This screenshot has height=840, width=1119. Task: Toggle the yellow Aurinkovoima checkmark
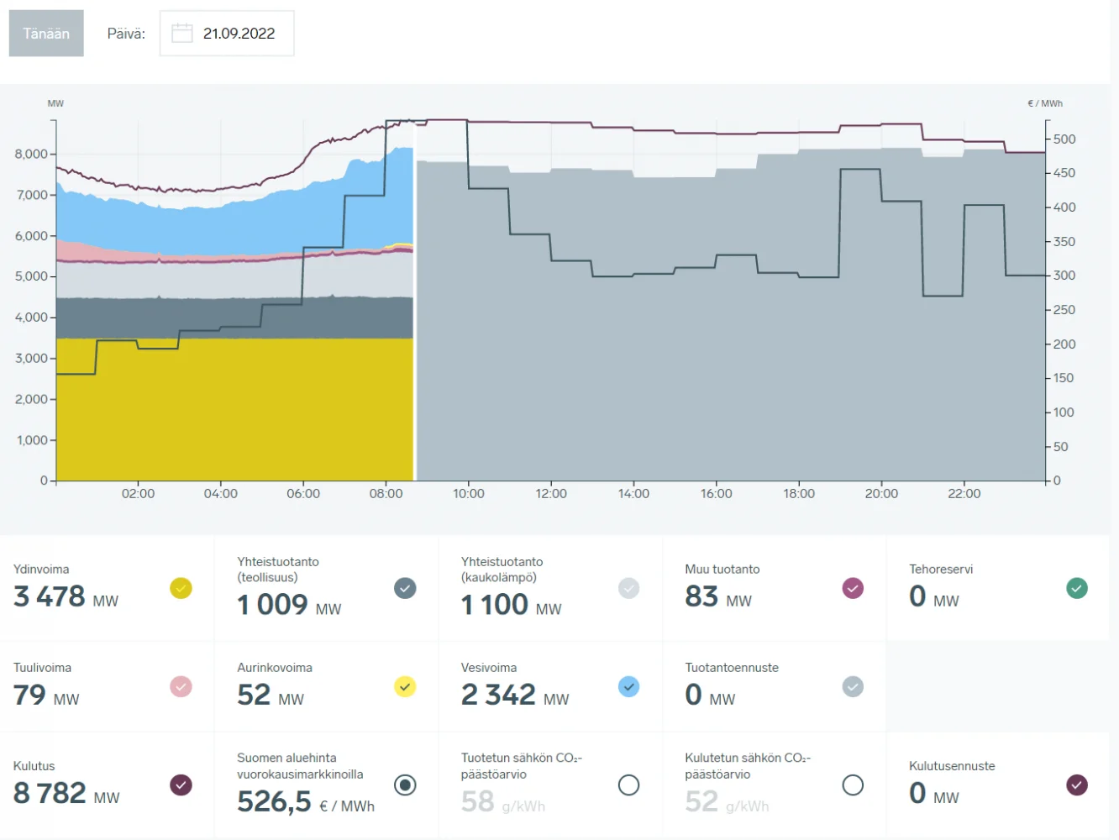[x=405, y=686]
